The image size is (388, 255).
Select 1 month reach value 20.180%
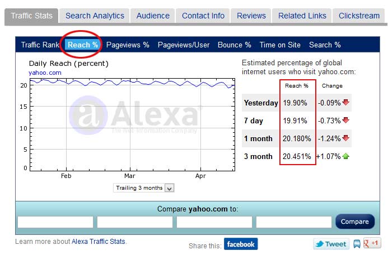point(297,138)
